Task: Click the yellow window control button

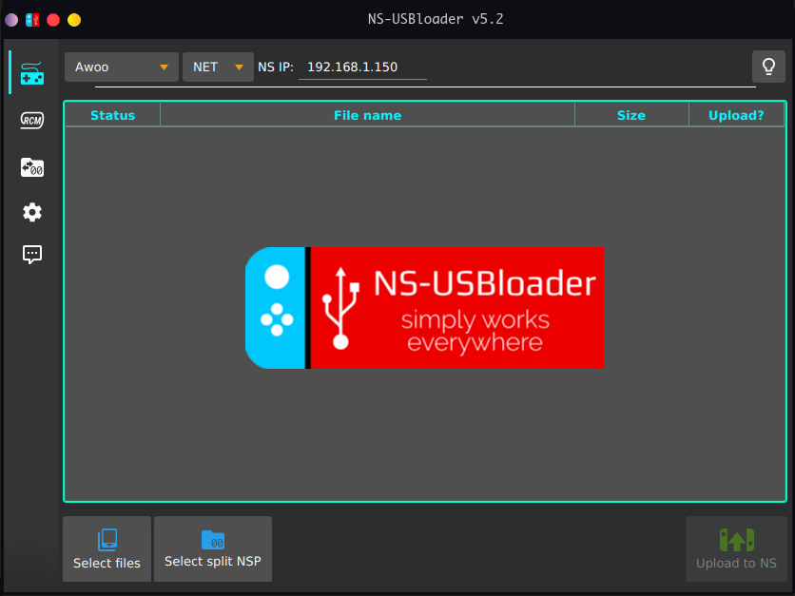Action: click(x=74, y=19)
